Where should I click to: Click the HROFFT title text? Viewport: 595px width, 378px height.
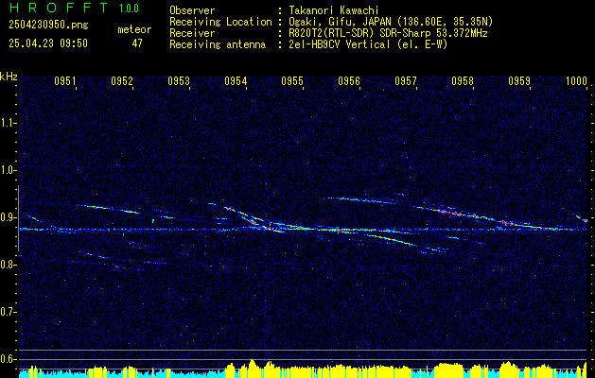click(59, 8)
